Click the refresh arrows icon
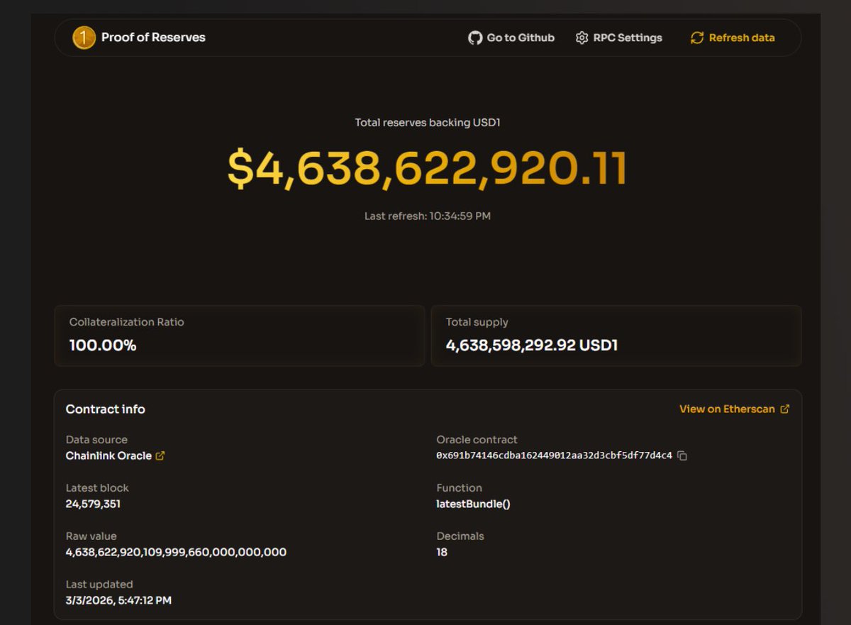 pyautogui.click(x=697, y=38)
